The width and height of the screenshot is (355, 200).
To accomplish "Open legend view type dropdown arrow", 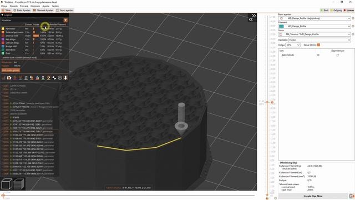I will pos(65,20).
